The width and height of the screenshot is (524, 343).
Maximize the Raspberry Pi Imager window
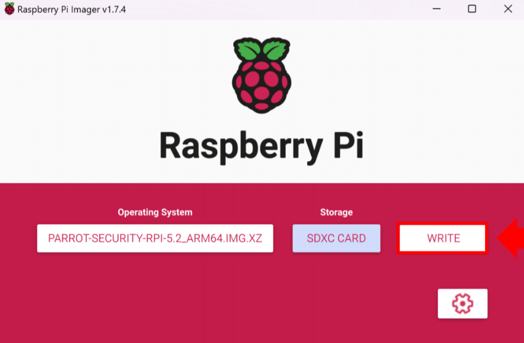pyautogui.click(x=472, y=9)
